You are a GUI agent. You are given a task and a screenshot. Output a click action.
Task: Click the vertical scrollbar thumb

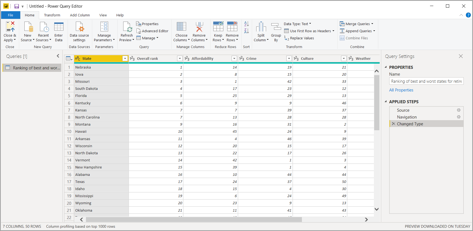click(377, 102)
